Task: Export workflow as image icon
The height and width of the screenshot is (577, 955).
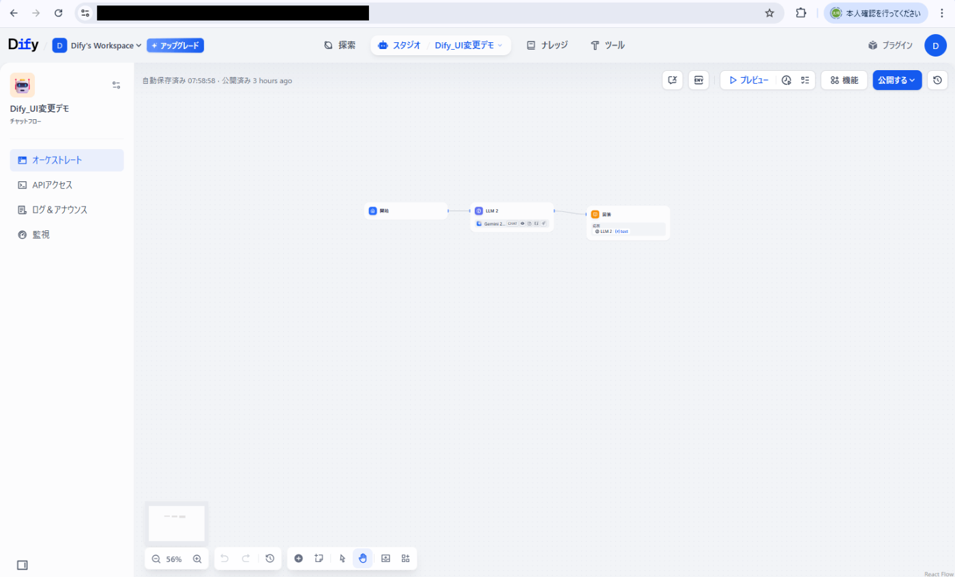Action: point(385,559)
